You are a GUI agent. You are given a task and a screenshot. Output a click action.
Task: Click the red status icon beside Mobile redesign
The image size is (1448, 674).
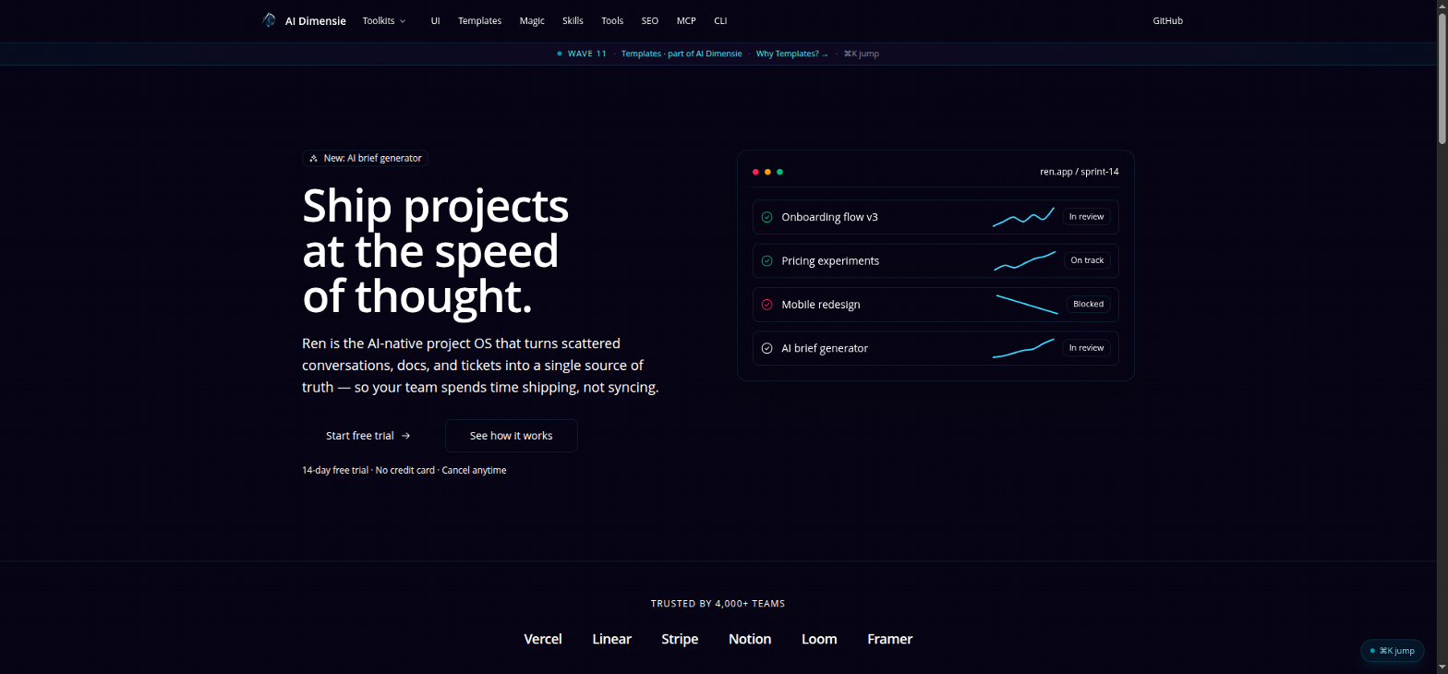point(766,305)
